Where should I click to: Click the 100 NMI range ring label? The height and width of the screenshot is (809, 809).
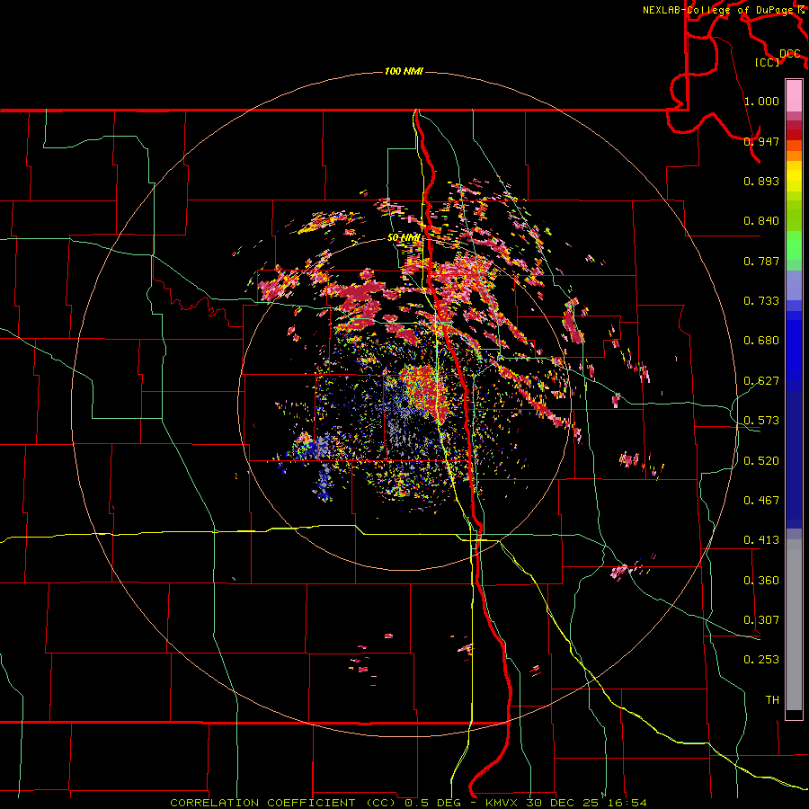point(404,71)
